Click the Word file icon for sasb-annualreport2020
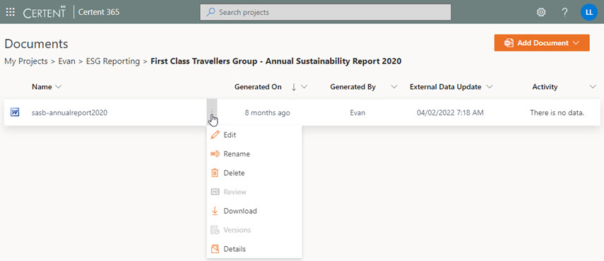604x261 pixels. tap(15, 113)
